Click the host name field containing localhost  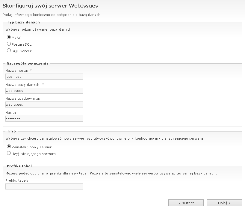pyautogui.click(x=44, y=77)
